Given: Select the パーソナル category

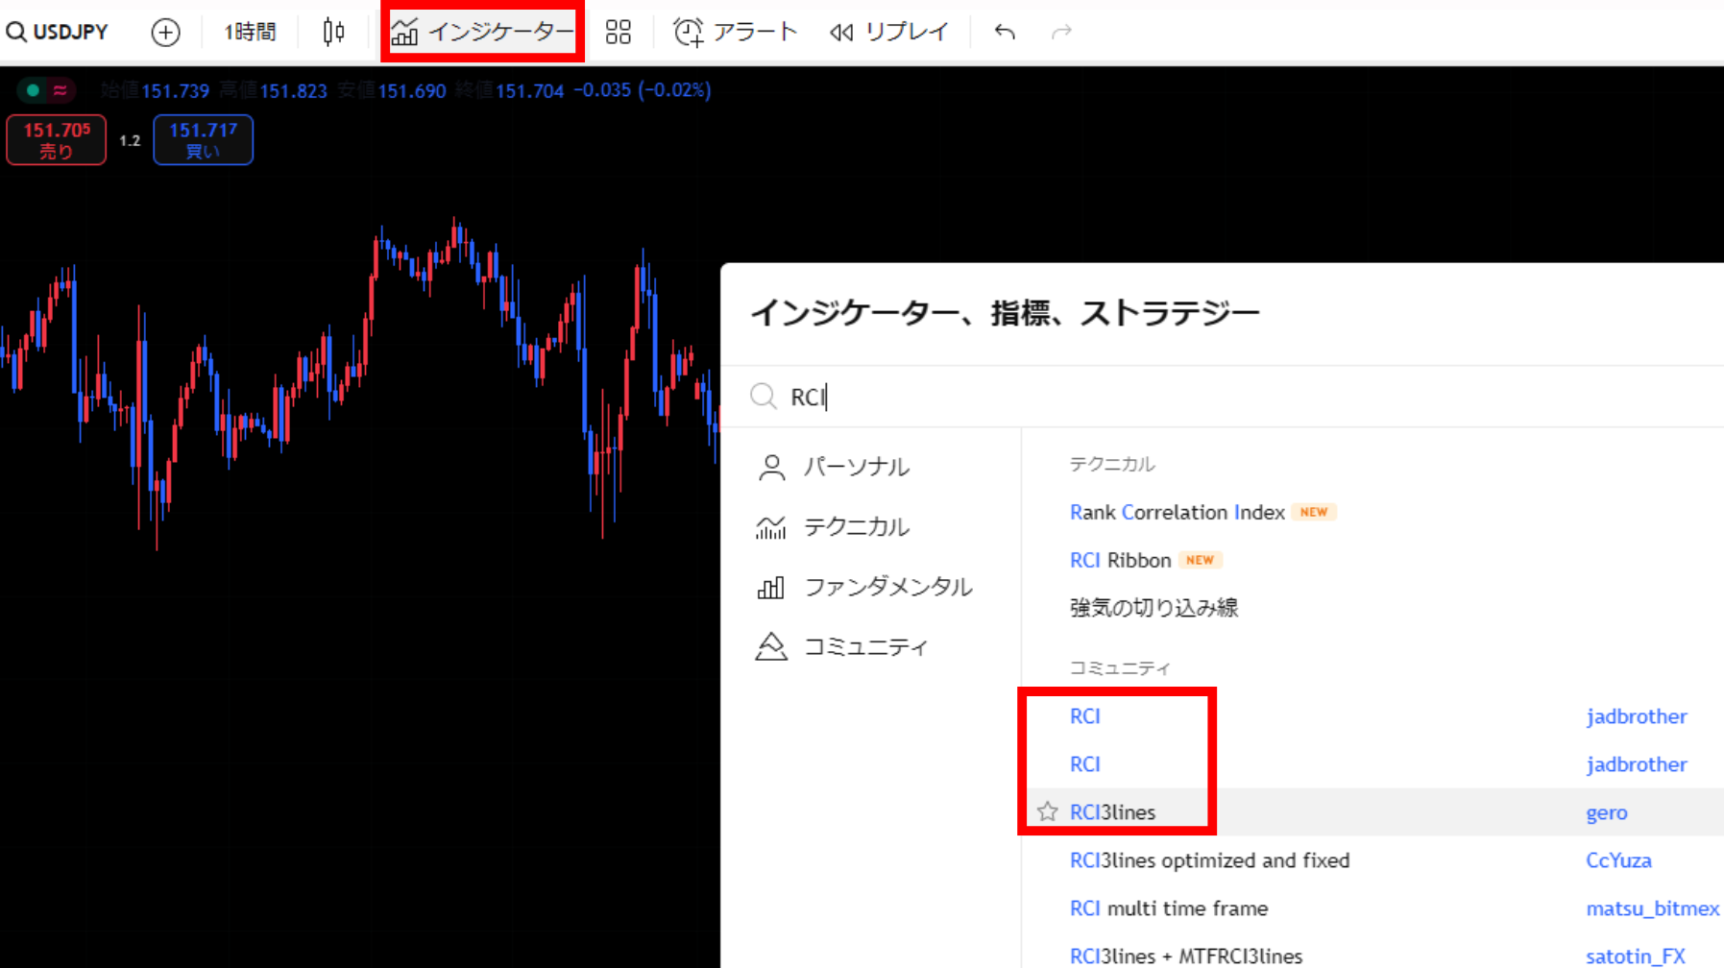Looking at the screenshot, I should tap(855, 467).
